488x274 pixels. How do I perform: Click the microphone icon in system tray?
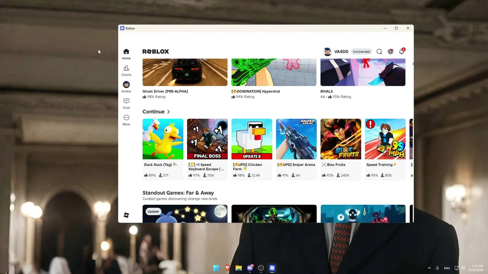pos(437,268)
